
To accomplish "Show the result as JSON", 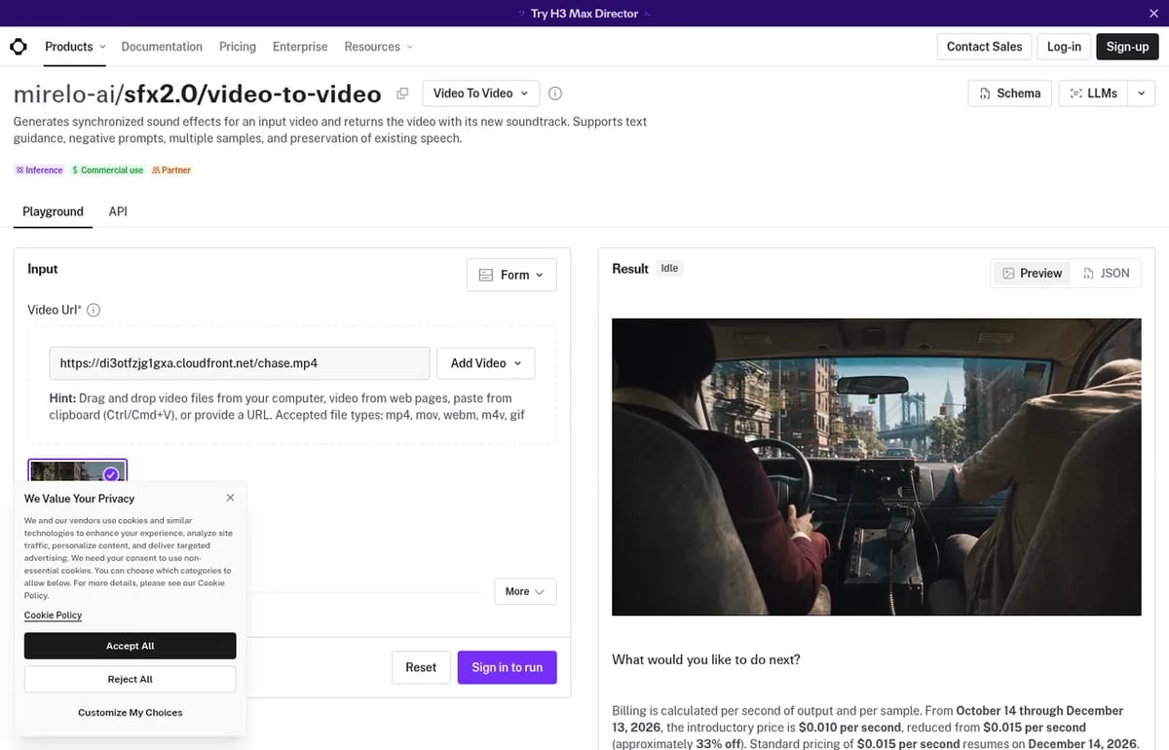I will tap(1107, 274).
